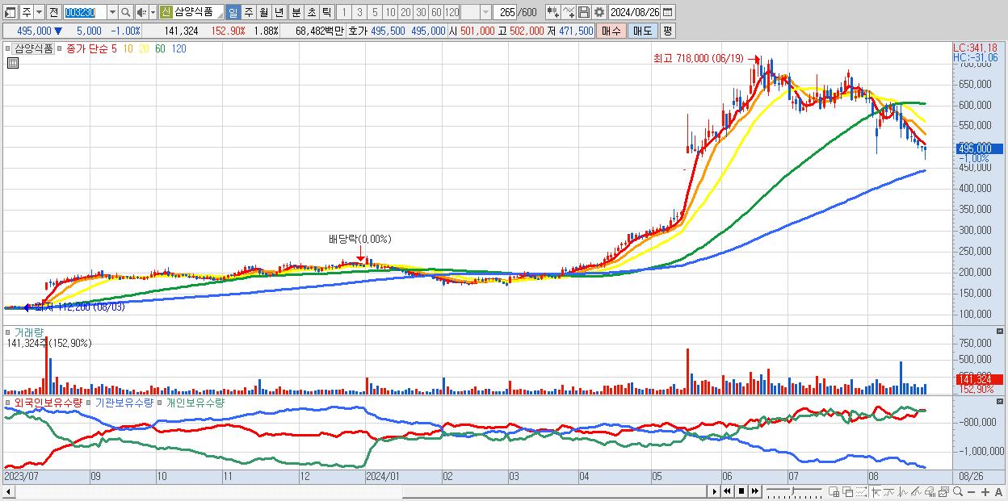Viewport: 1008px width, 501px height.
Task: Toggle the 외국인보유수량 legend marker
Action: tap(8, 402)
